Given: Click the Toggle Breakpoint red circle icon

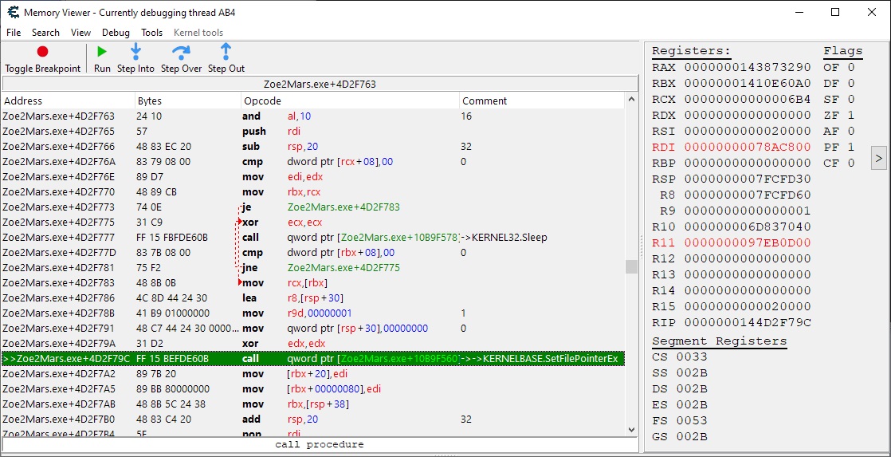Looking at the screenshot, I should 42,52.
